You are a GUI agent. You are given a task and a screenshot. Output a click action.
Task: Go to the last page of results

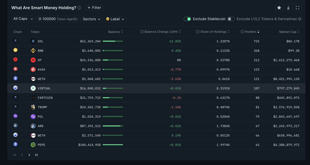pos(36,155)
